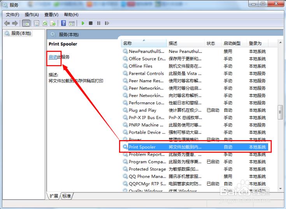Click the Pause Service toolbar icon
286x209 pixels.
[x=98, y=23]
